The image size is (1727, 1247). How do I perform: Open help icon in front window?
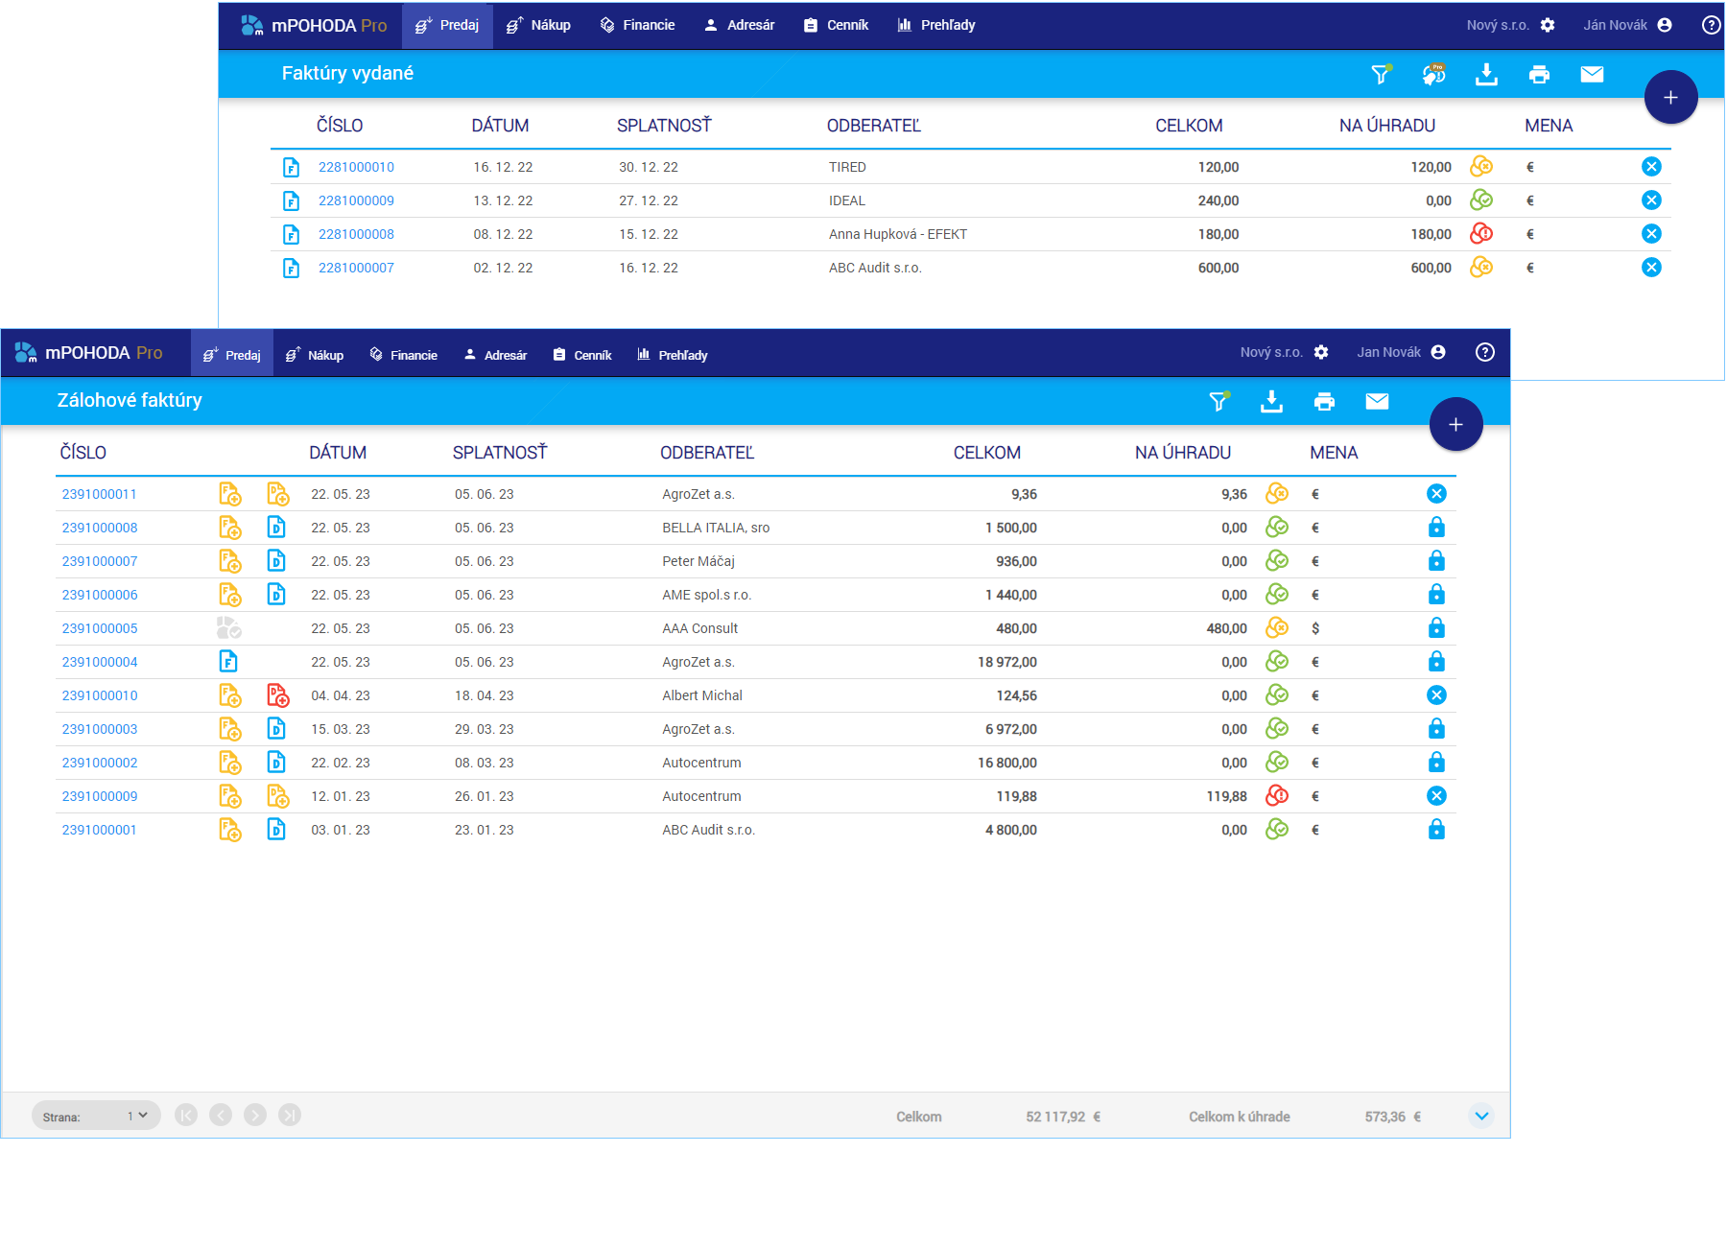tap(1484, 352)
